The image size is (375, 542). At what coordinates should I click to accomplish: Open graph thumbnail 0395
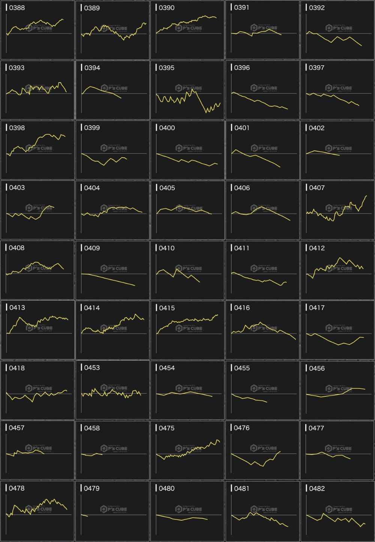point(187,90)
